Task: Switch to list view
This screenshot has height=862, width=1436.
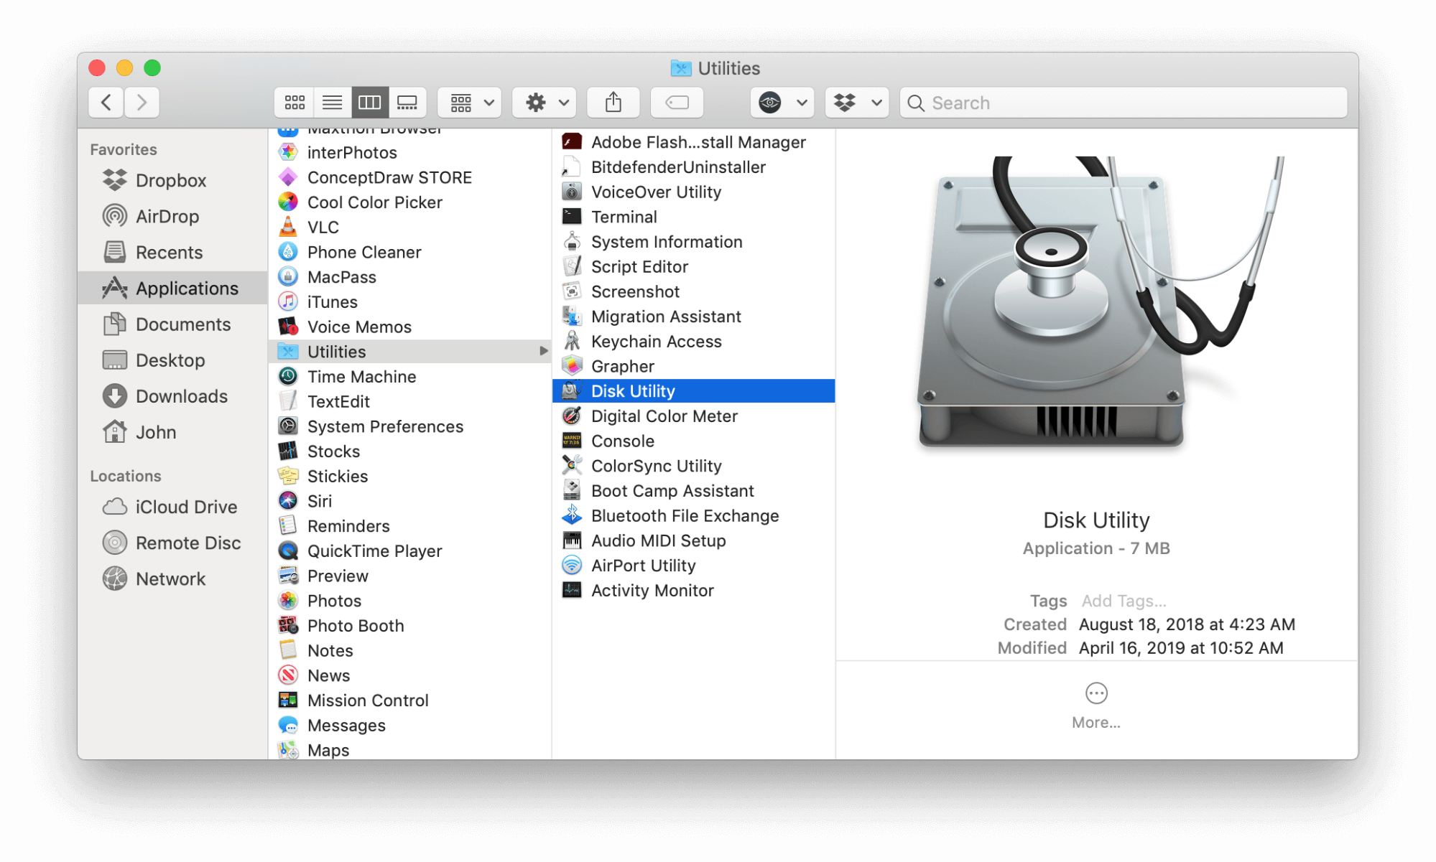Action: tap(332, 103)
